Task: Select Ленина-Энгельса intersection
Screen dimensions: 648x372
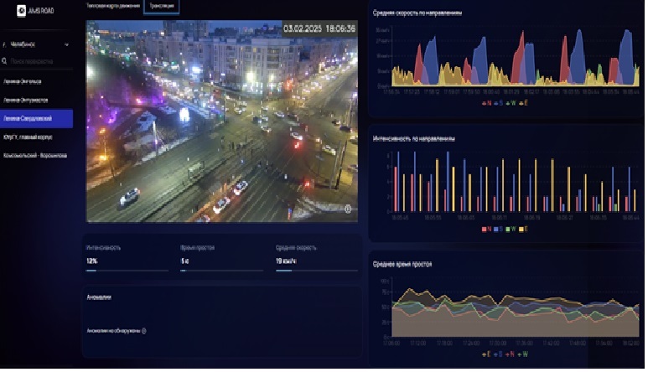Action: [x=25, y=82]
